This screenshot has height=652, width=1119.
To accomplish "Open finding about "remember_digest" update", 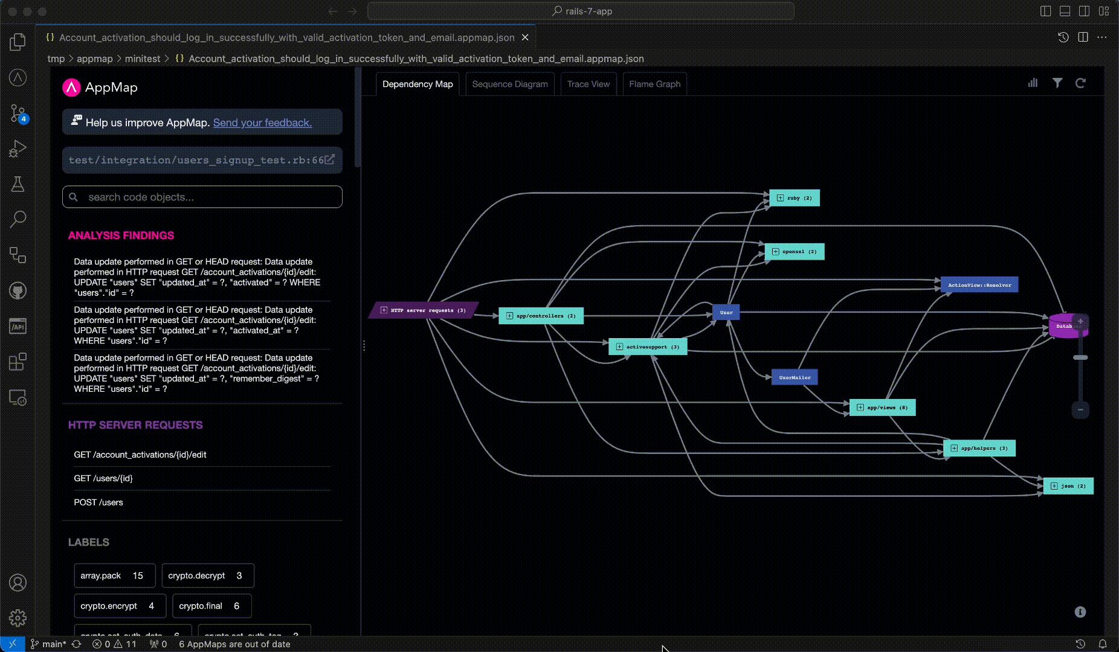I will point(202,373).
